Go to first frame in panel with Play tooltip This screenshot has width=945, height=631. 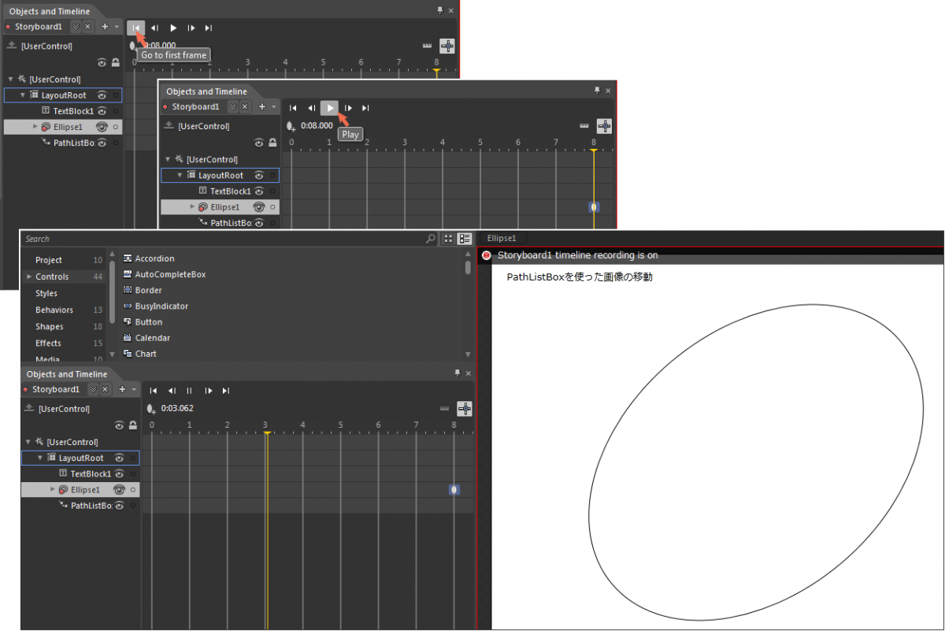click(293, 108)
